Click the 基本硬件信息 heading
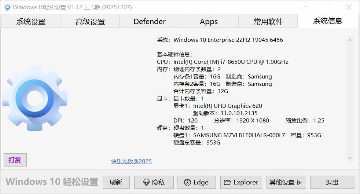Viewport: 360px width, 194px height. pos(175,55)
